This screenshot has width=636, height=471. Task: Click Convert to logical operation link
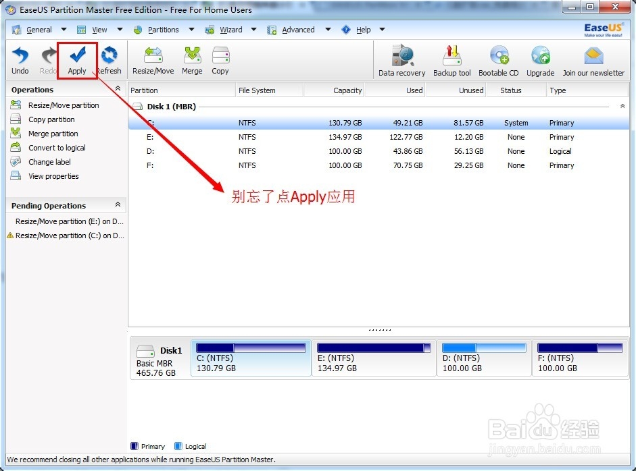[57, 148]
